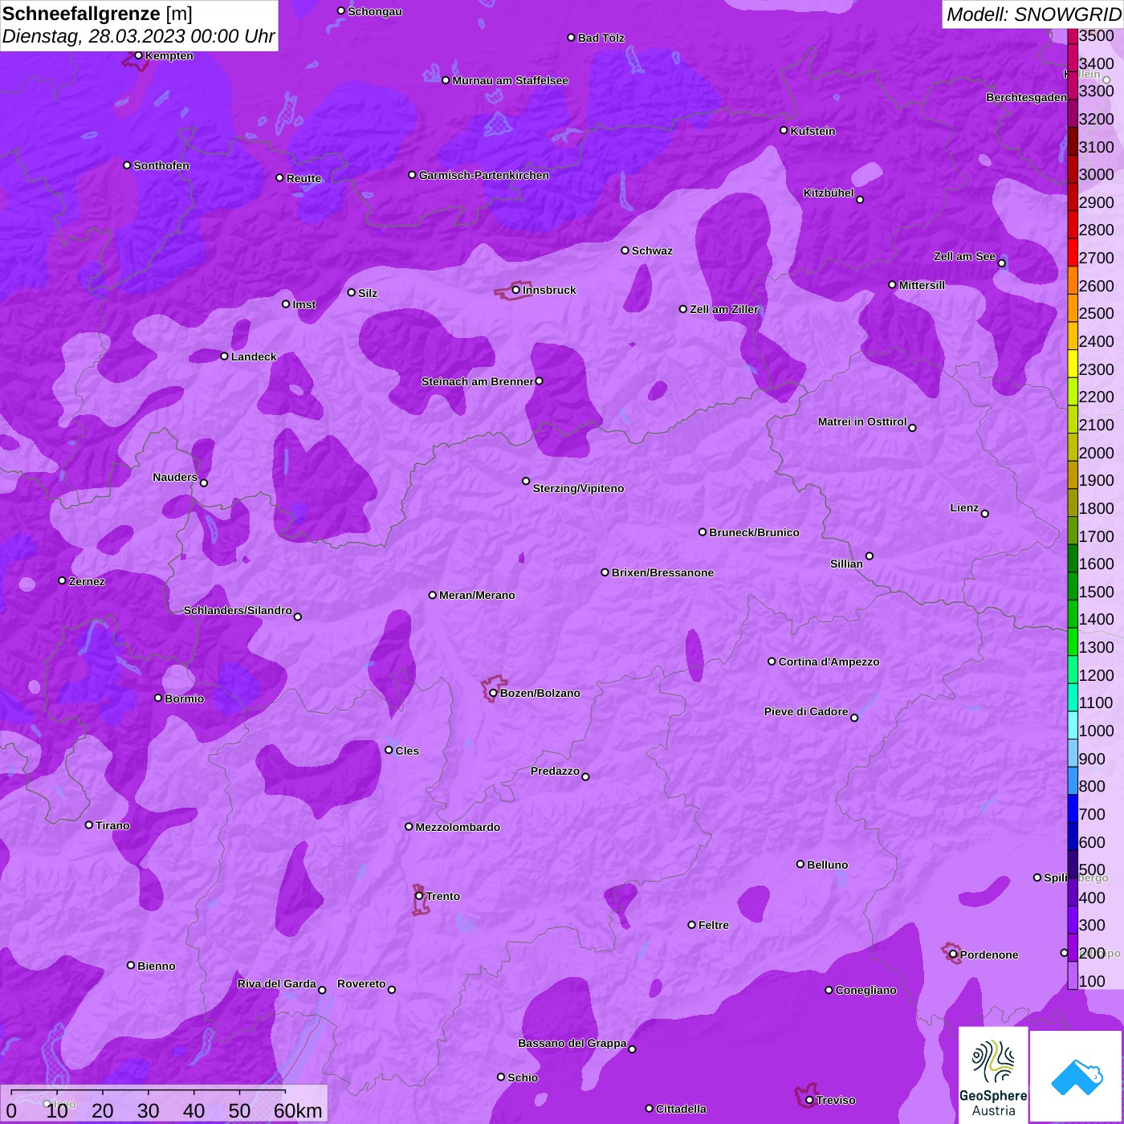
Task: Click the Garmisch-Partenkirchen label
Action: (x=484, y=175)
